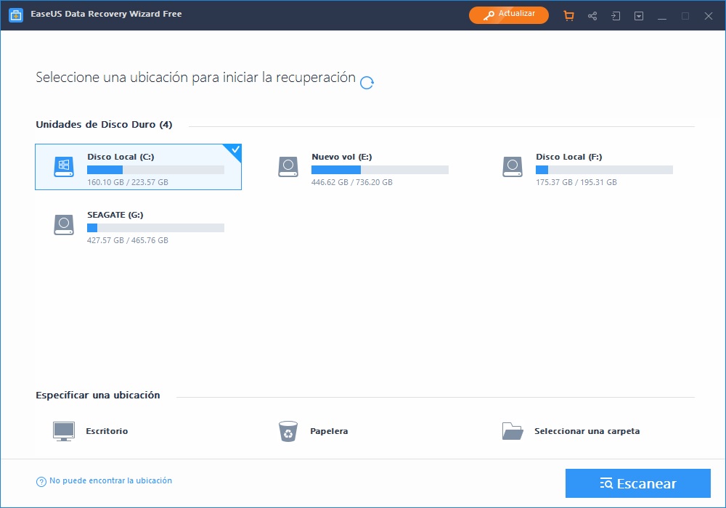Select the Disco Local (C:) drive
The height and width of the screenshot is (508, 726).
[x=138, y=167]
